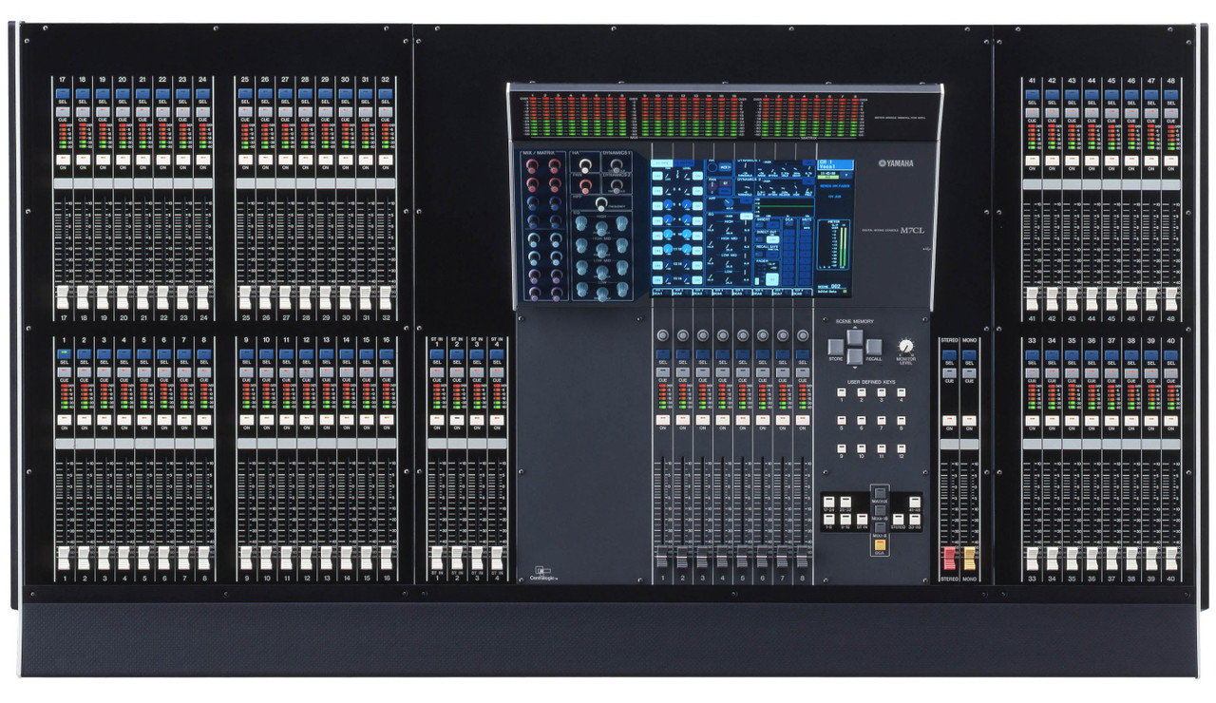Screen dimensions: 1216x703
Task: Select the 41-48 navigation key
Action: point(915,502)
